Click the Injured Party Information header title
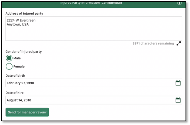 (91, 3)
